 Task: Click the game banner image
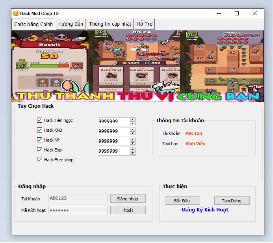[137, 66]
